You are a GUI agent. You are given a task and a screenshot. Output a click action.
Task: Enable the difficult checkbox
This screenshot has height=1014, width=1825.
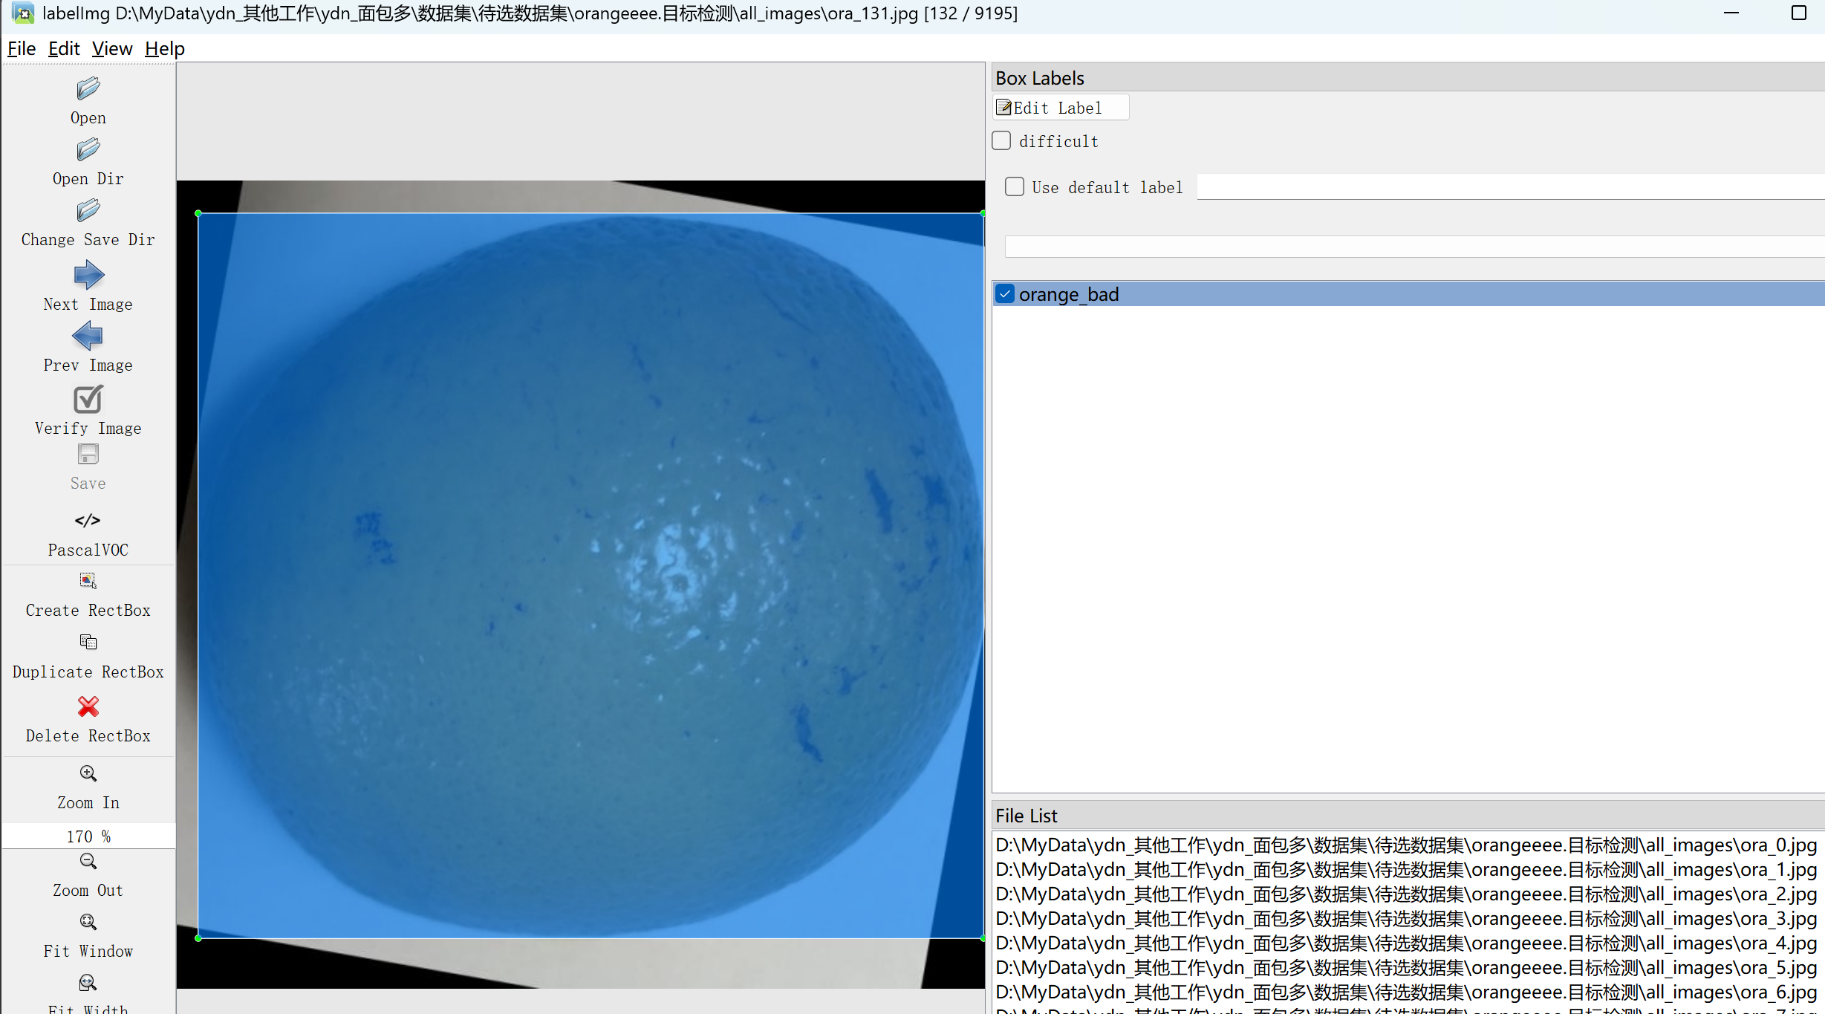click(1001, 140)
